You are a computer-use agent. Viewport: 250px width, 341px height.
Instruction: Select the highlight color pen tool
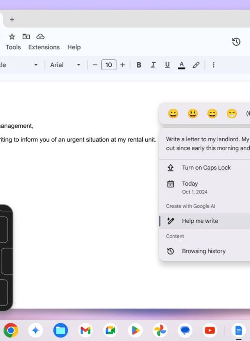click(x=196, y=65)
